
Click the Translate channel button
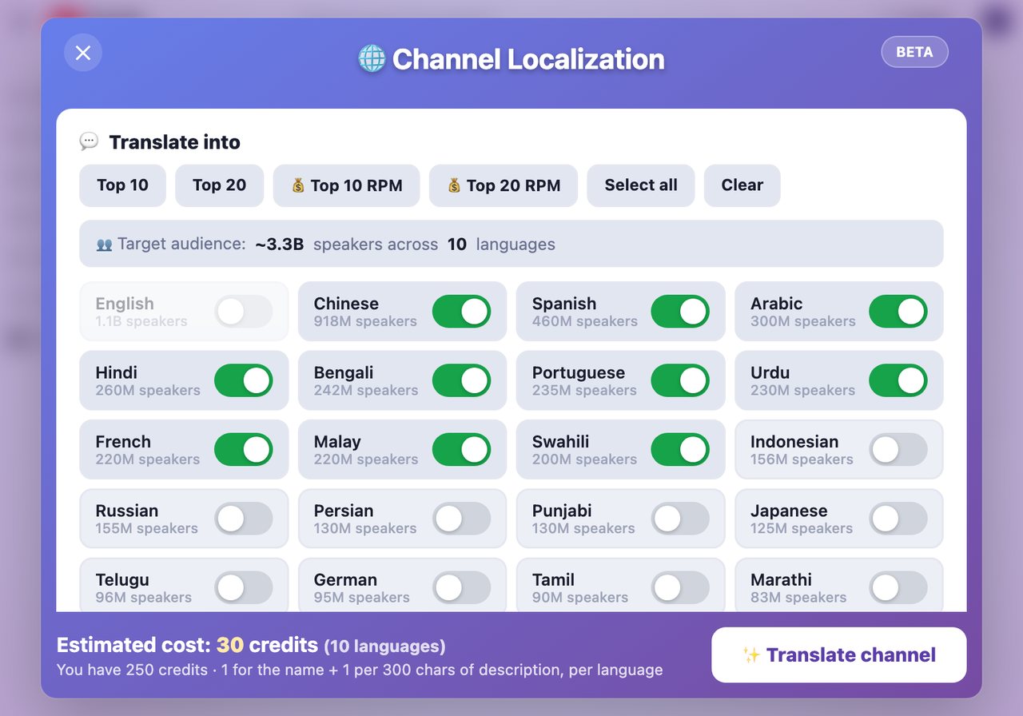pos(838,655)
